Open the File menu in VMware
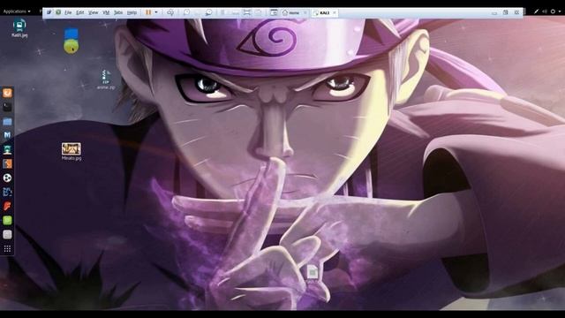Image resolution: width=565 pixels, height=318 pixels. 68,12
